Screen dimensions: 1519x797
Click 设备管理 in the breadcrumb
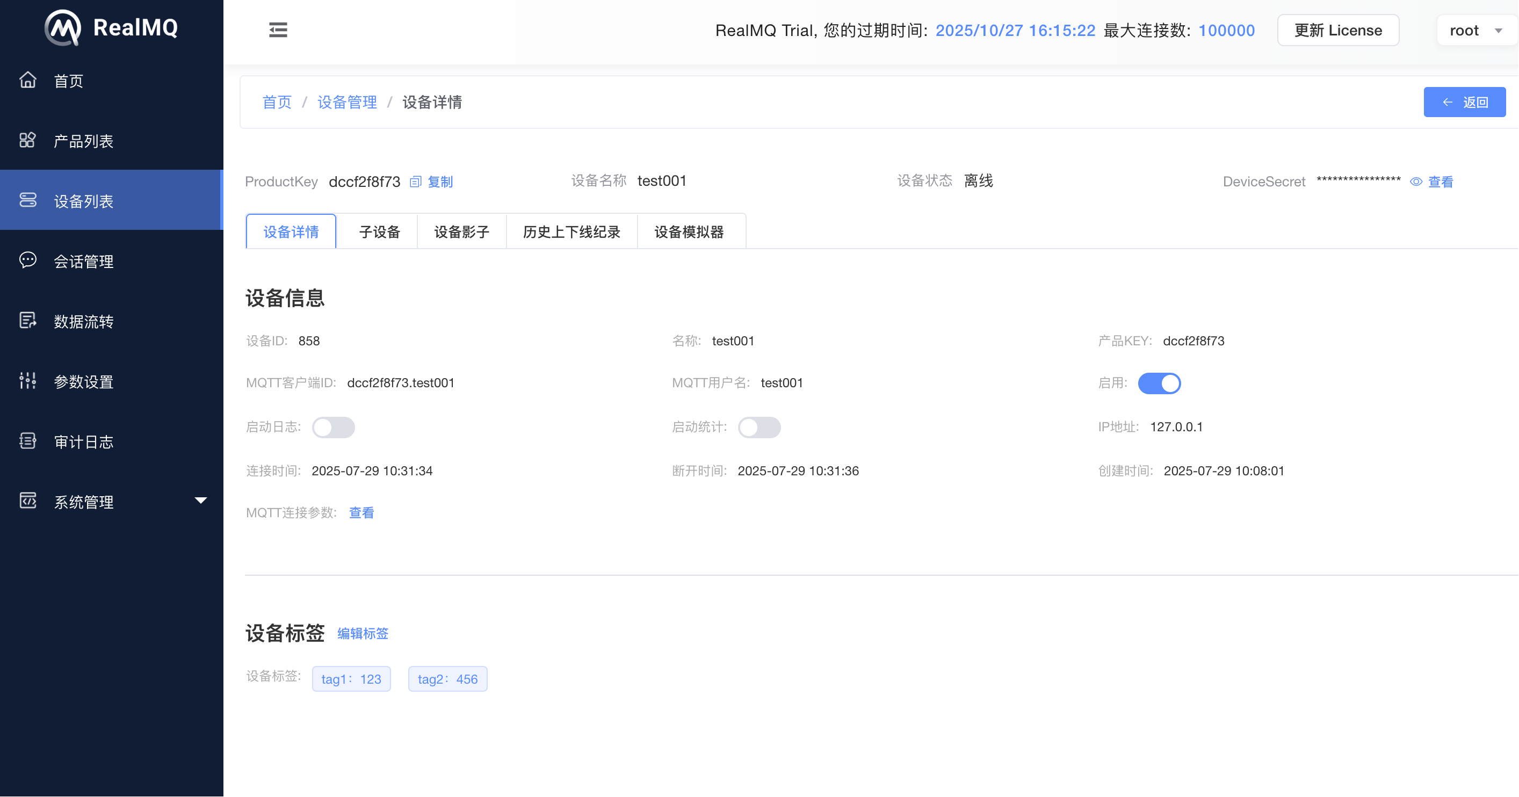click(347, 102)
